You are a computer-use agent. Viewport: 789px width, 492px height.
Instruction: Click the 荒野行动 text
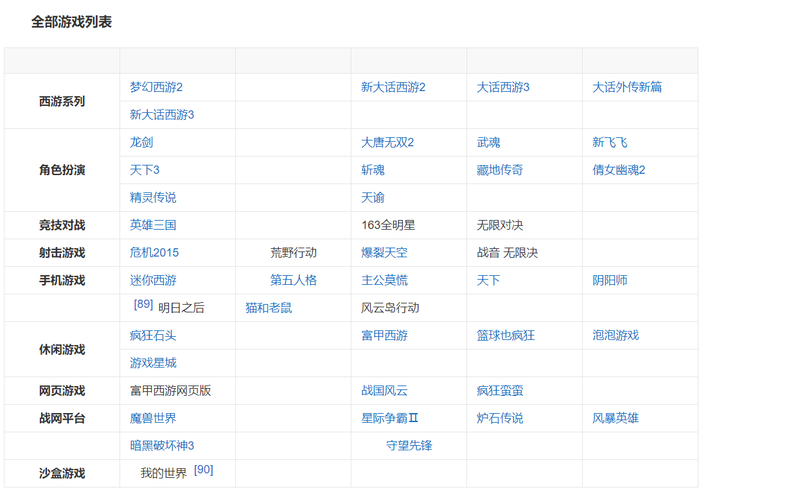coord(294,253)
